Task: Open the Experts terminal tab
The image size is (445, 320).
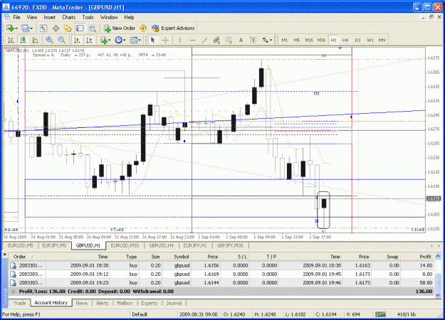Action: pyautogui.click(x=150, y=303)
